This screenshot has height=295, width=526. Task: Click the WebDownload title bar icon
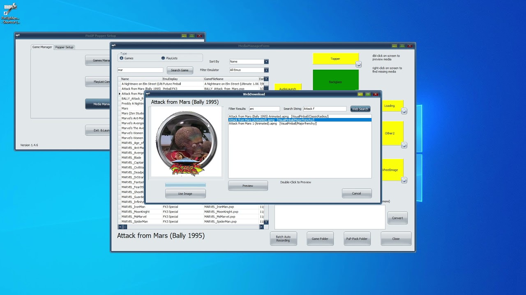click(x=148, y=94)
